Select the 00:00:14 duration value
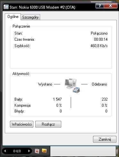119x157 pixels. click(x=101, y=39)
